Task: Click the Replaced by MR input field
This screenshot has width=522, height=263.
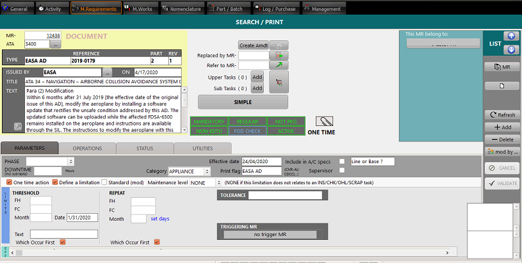Action: [254, 56]
